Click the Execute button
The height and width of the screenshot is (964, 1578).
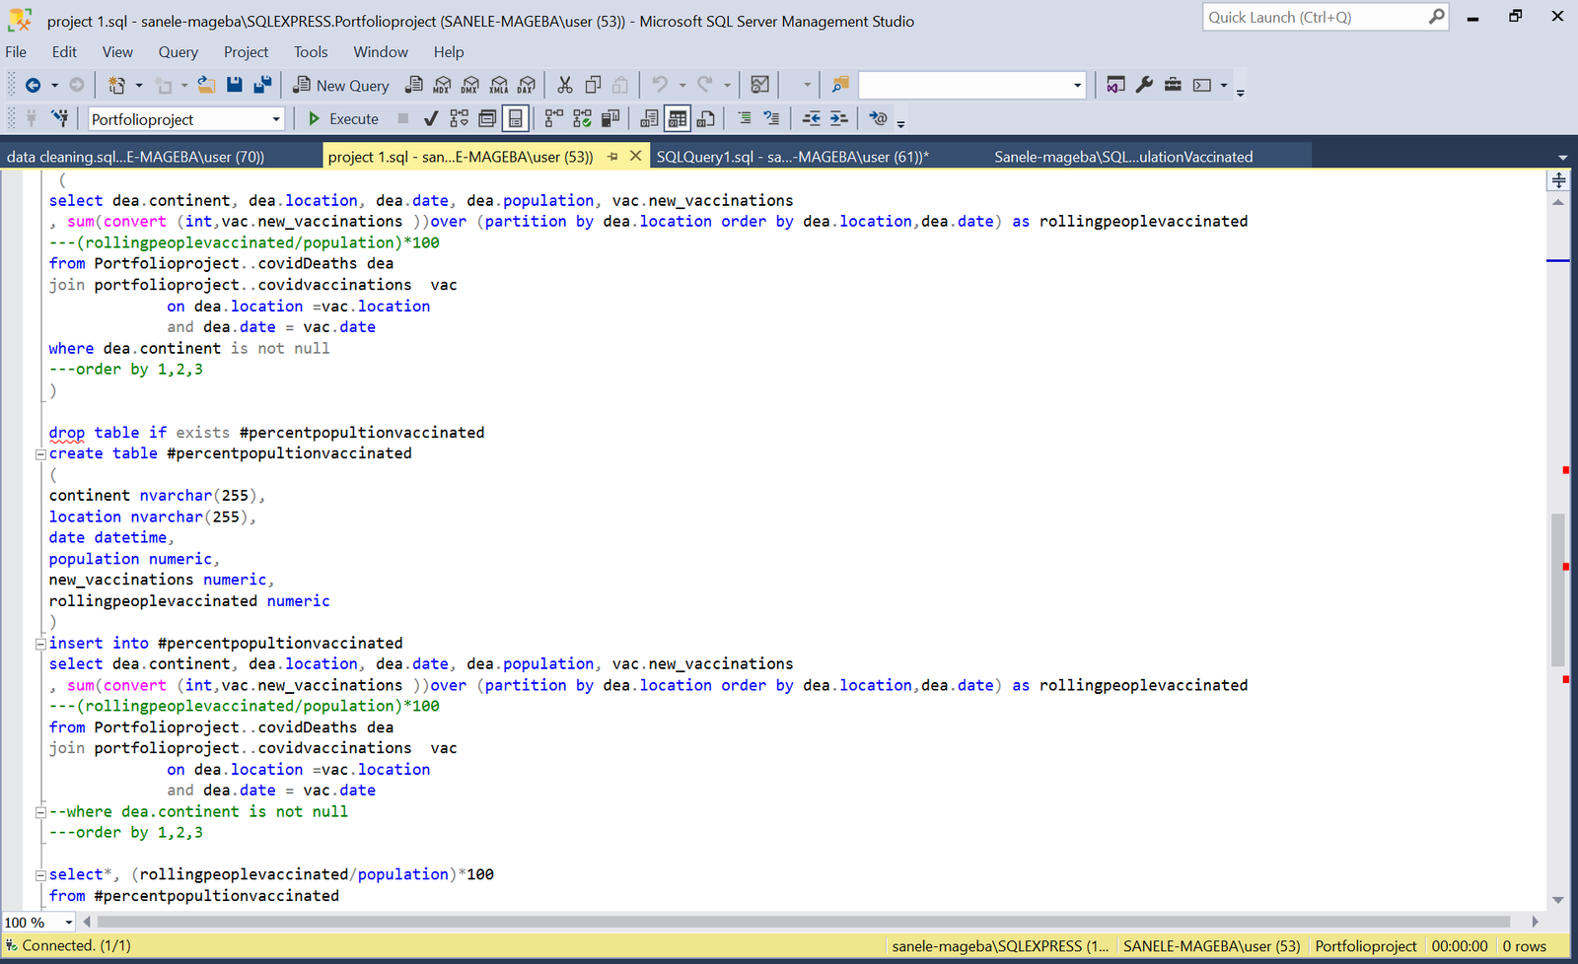click(x=343, y=119)
